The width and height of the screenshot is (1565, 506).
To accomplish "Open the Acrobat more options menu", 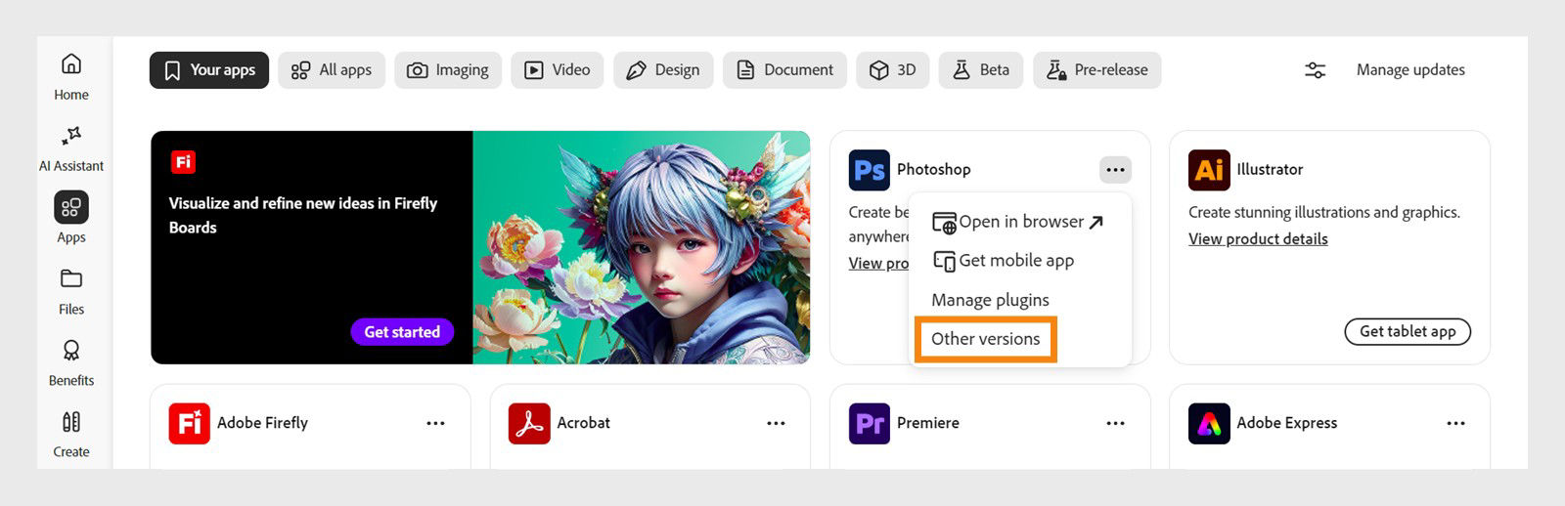I will click(776, 424).
